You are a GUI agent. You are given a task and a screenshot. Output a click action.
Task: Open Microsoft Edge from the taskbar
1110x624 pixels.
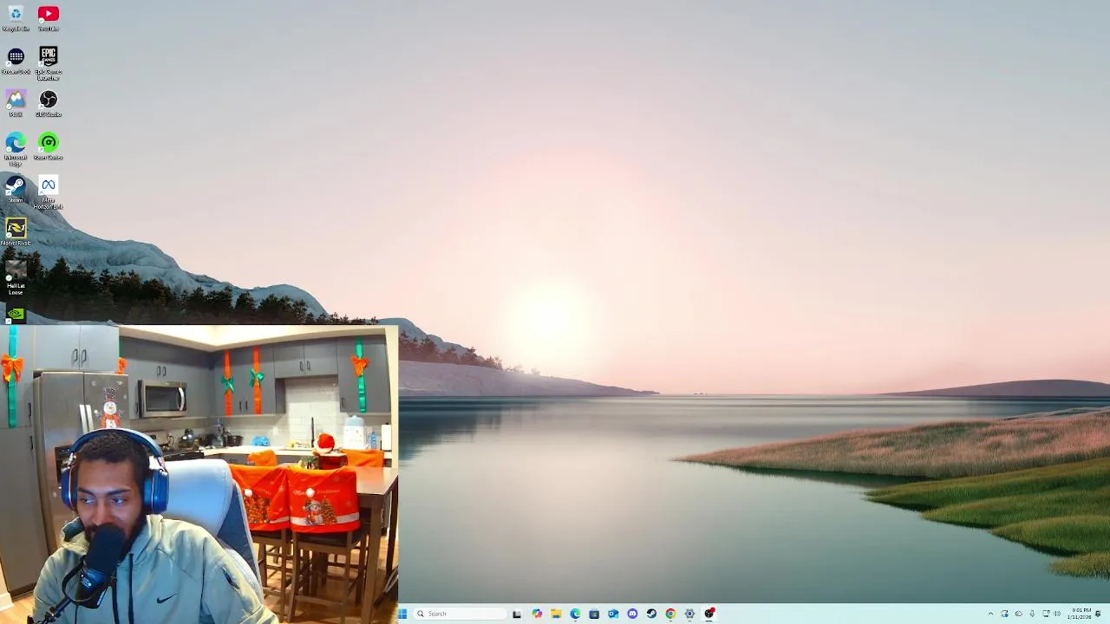point(575,614)
